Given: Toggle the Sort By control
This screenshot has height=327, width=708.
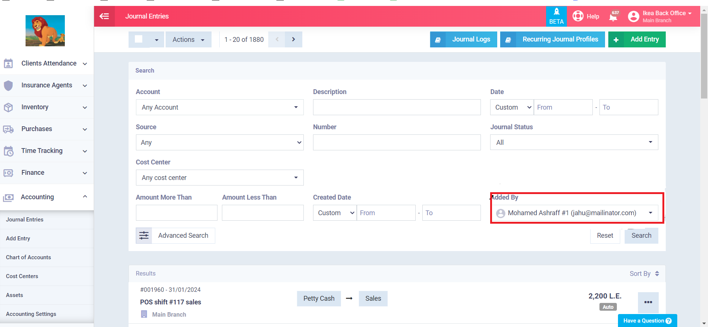Looking at the screenshot, I should pos(644,274).
